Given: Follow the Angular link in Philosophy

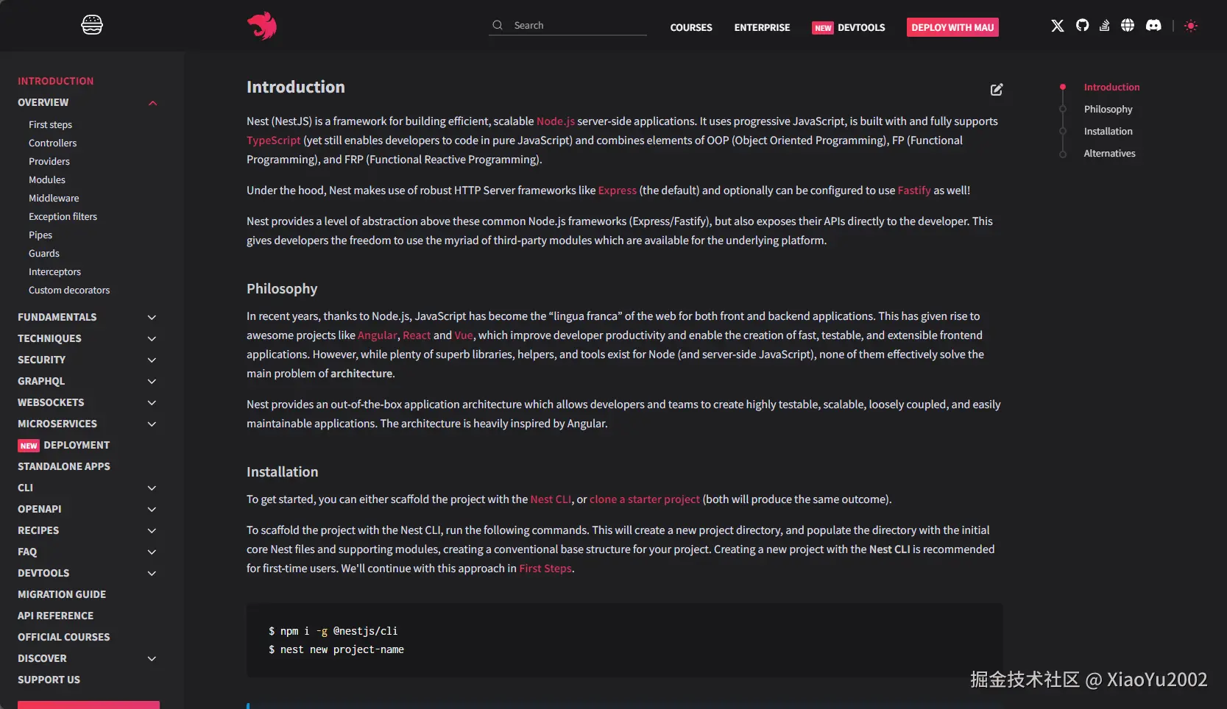Looking at the screenshot, I should (x=377, y=335).
